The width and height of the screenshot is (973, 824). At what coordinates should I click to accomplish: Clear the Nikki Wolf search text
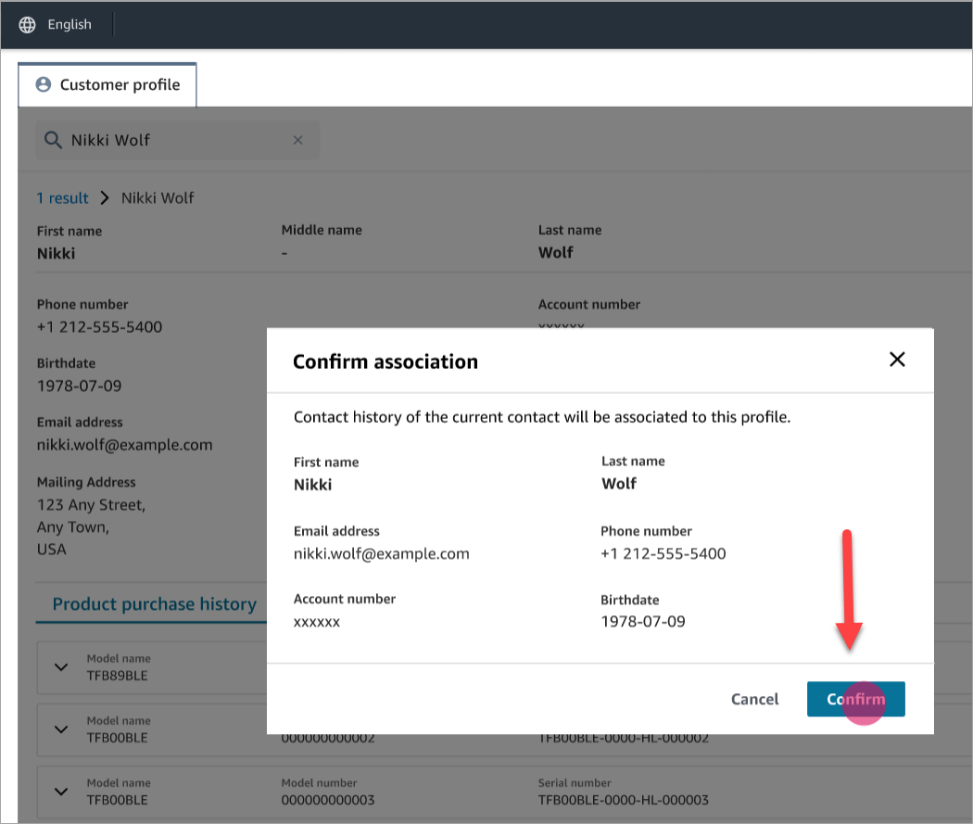tap(297, 140)
